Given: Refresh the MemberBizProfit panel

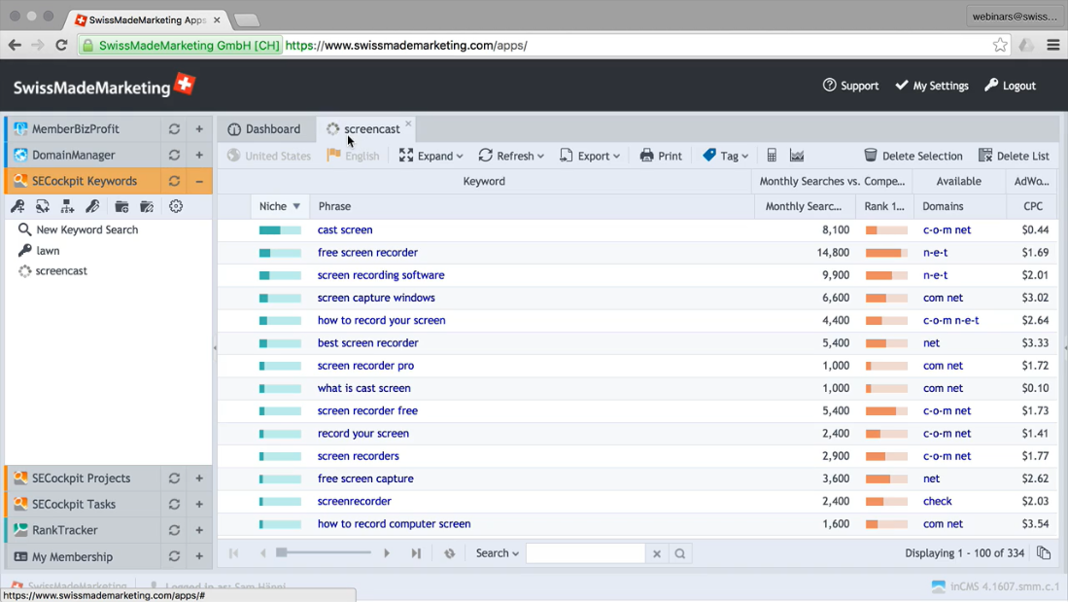Looking at the screenshot, I should [174, 128].
